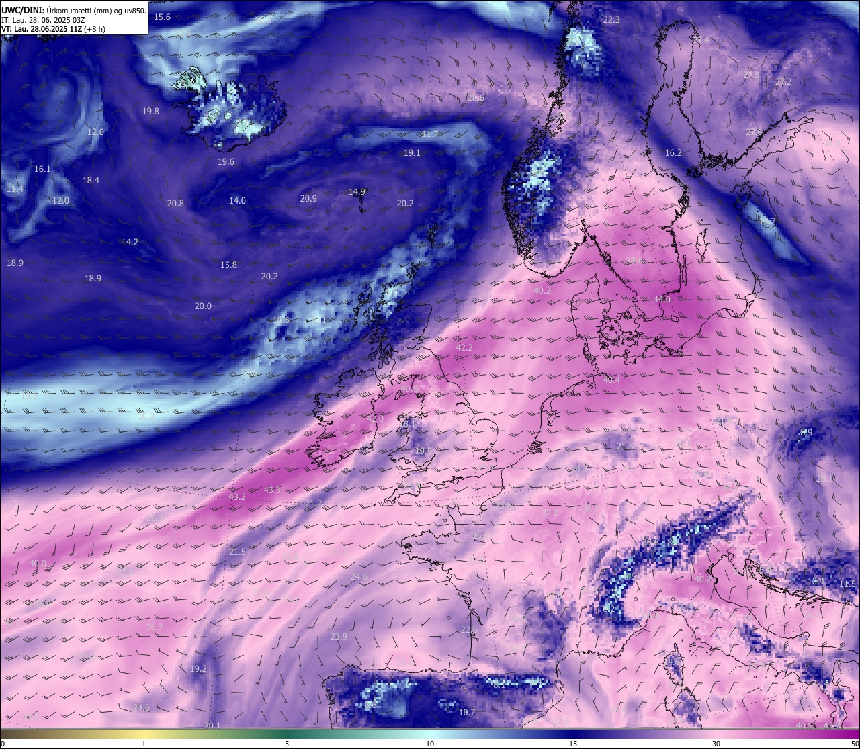Click the 15 tick label on color scale

pos(573,744)
